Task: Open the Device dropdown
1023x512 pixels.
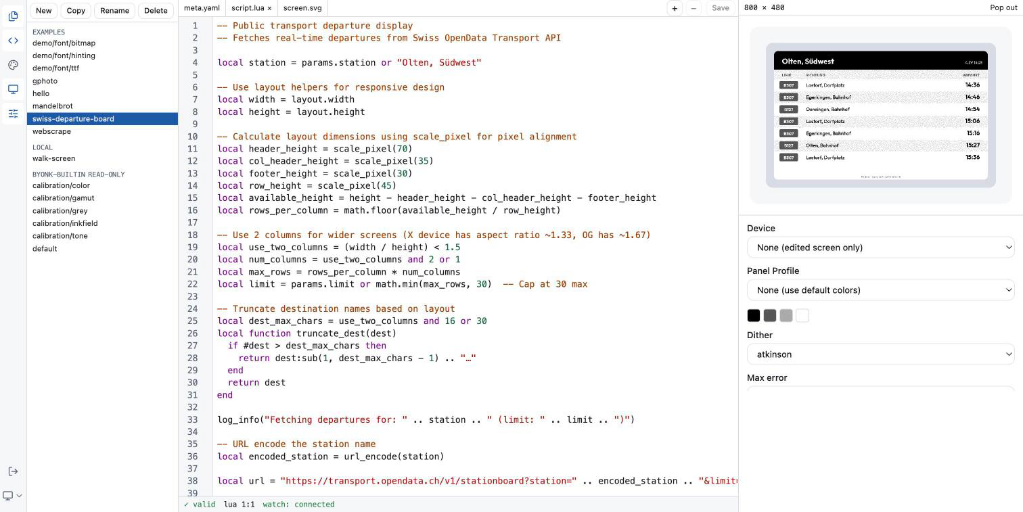Action: click(x=881, y=248)
